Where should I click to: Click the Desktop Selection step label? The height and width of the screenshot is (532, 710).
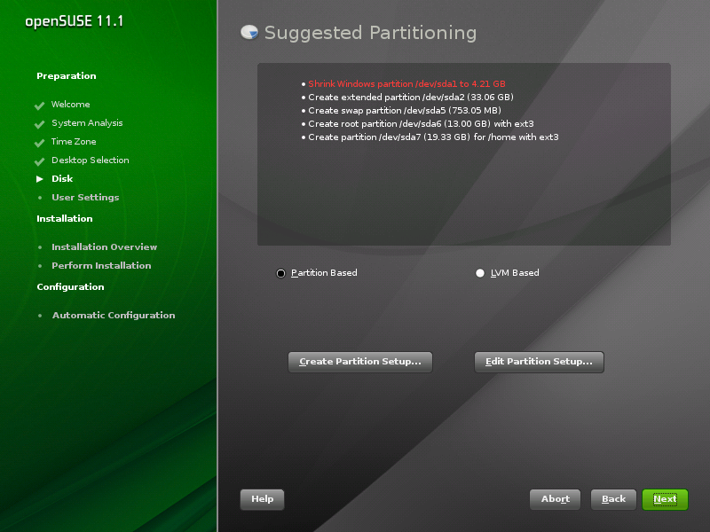(x=91, y=160)
